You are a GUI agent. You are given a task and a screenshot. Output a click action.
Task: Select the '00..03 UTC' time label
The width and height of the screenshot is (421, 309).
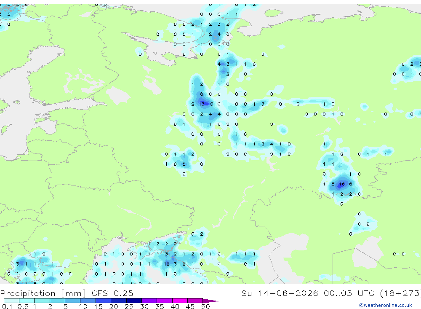click(348, 293)
